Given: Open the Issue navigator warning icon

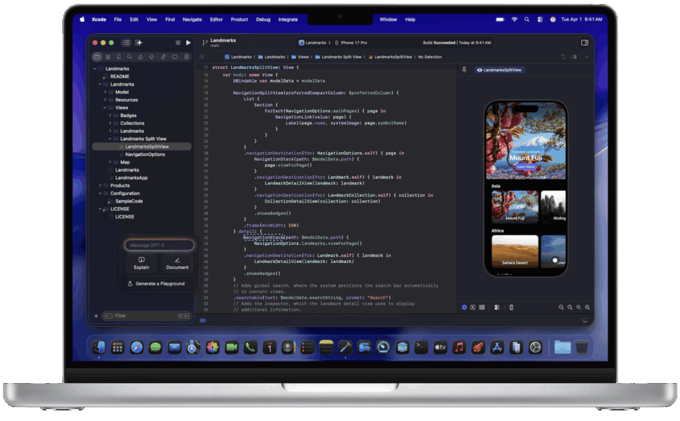Looking at the screenshot, I should [x=141, y=57].
